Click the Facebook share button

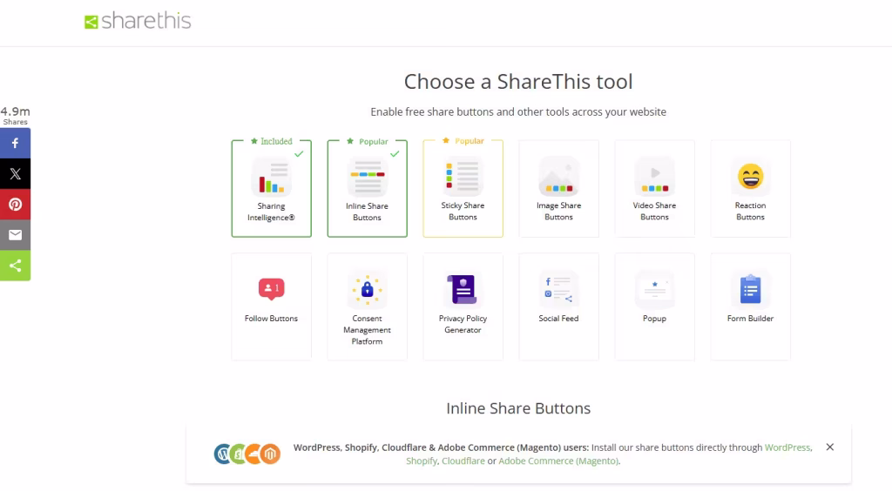pos(15,144)
